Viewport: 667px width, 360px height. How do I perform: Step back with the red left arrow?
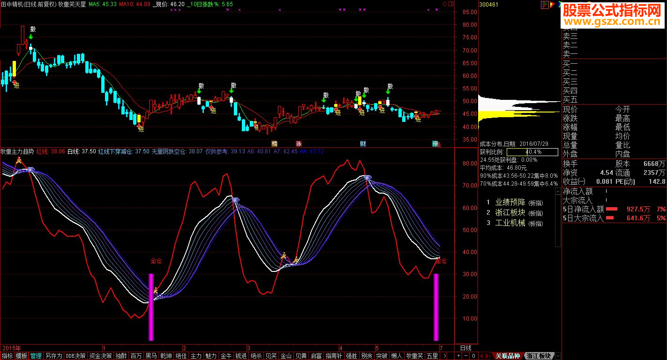coord(481,356)
